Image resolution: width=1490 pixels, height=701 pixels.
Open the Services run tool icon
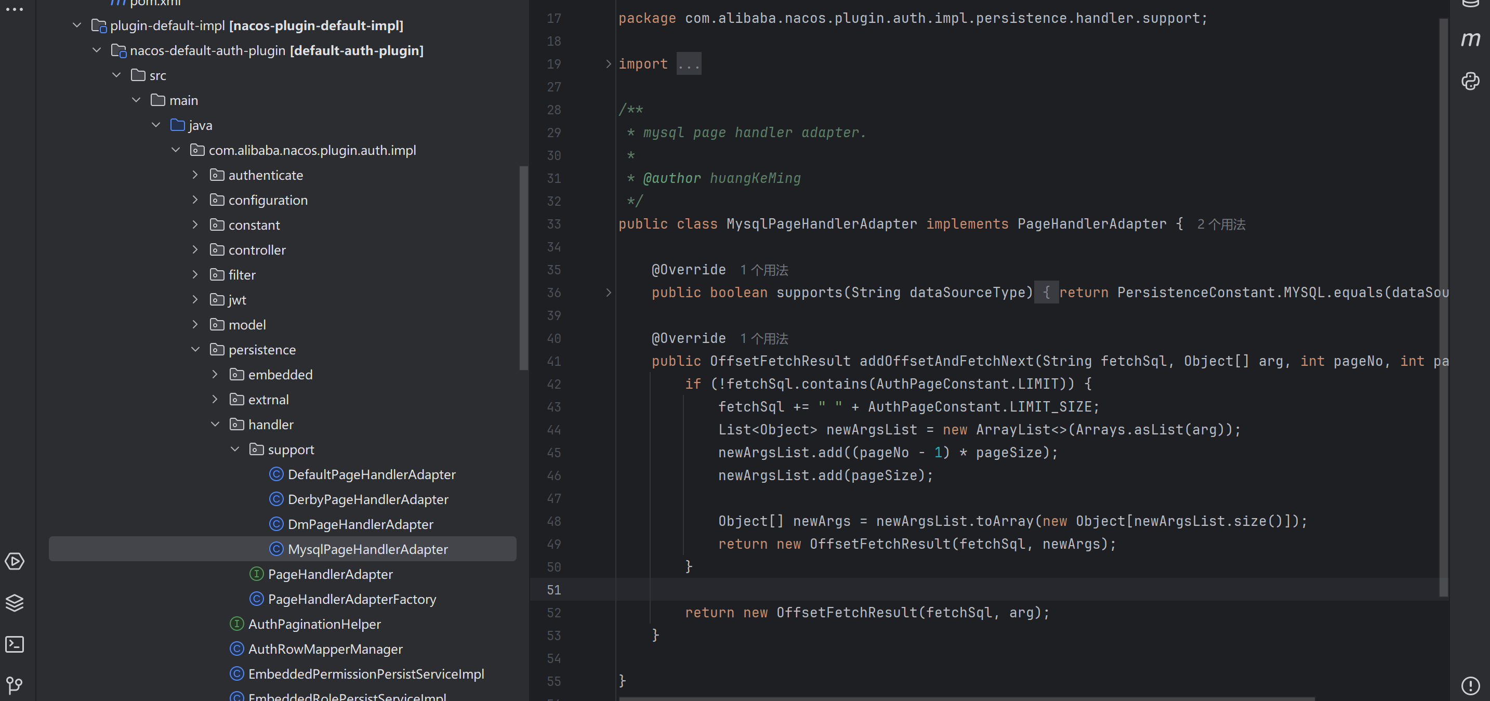pos(15,561)
